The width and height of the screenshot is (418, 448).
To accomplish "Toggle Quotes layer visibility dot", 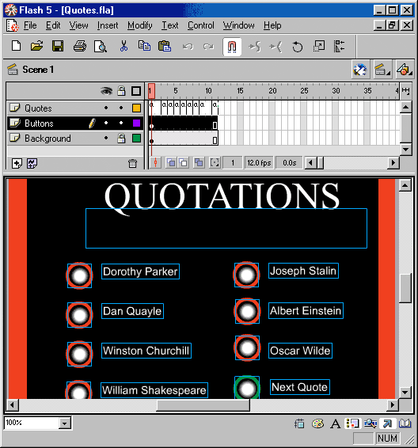I will (x=106, y=108).
